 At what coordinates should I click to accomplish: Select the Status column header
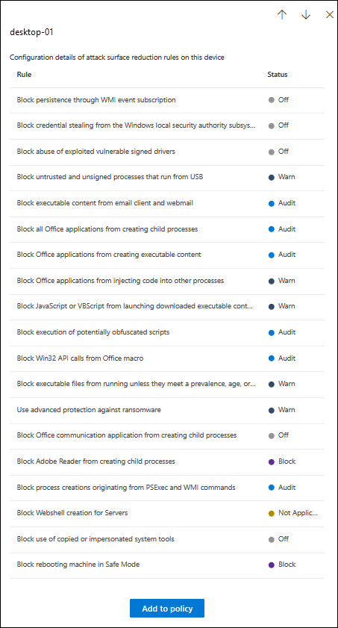278,75
